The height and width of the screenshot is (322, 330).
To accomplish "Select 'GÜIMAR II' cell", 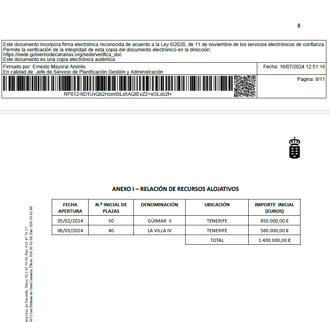I will [159, 221].
